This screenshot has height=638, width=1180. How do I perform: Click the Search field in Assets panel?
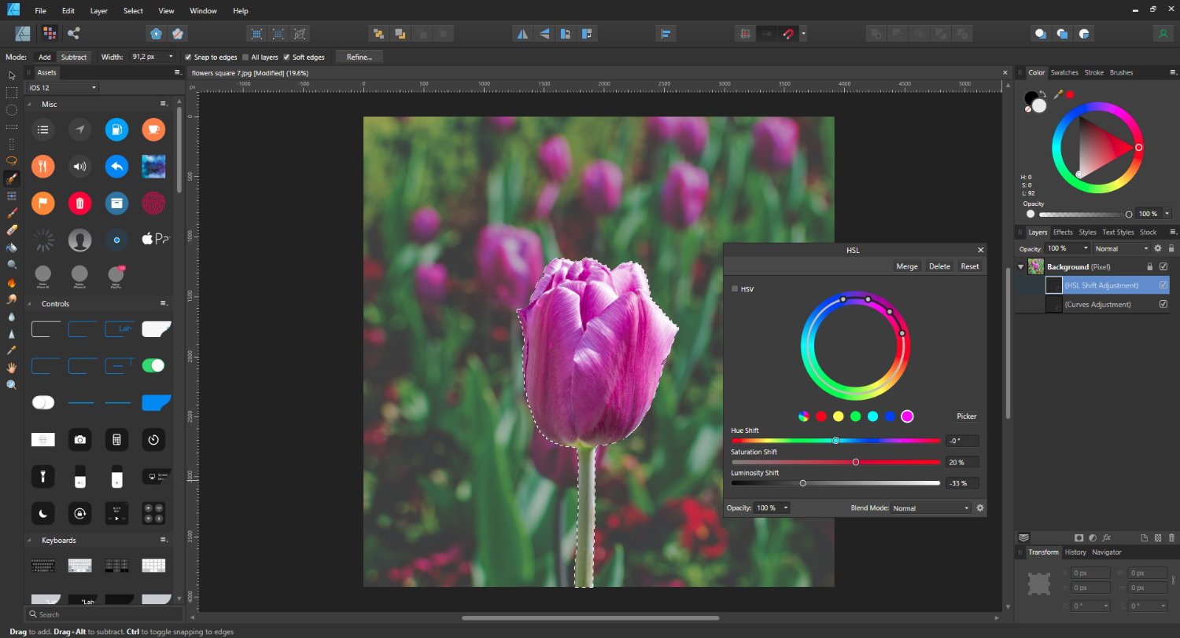102,614
